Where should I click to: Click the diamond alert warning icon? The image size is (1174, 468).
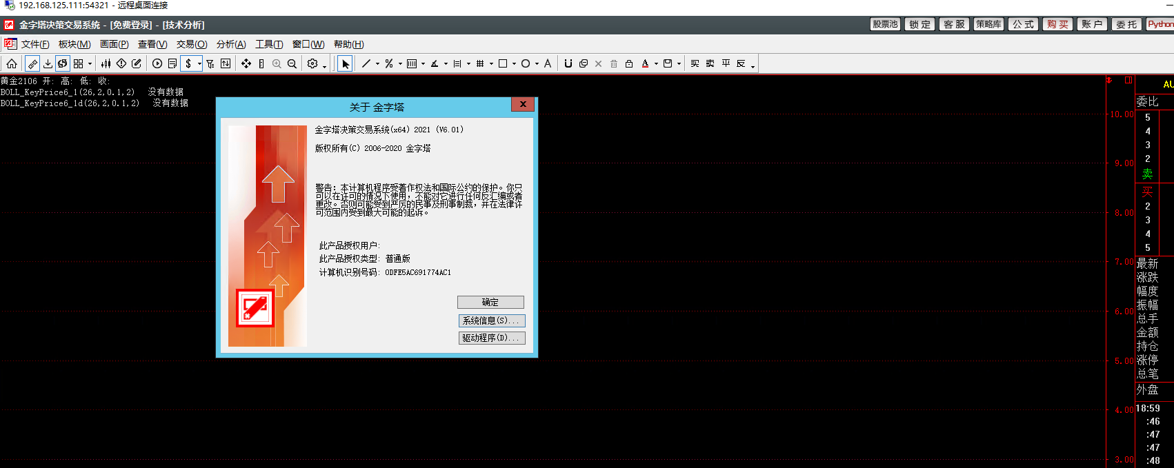(x=121, y=63)
